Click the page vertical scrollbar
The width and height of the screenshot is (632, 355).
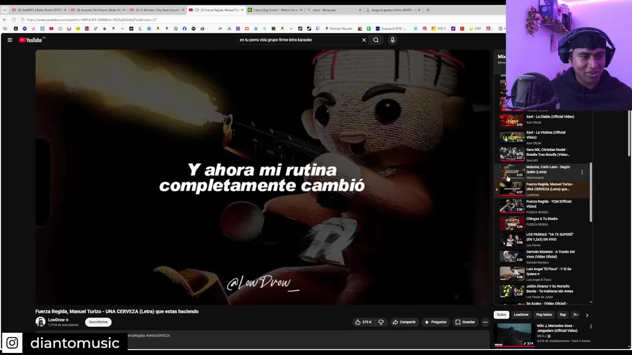629,133
